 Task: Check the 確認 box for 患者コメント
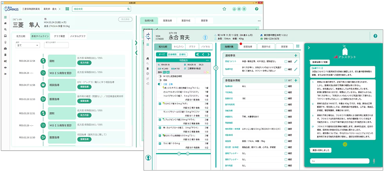click(286, 61)
